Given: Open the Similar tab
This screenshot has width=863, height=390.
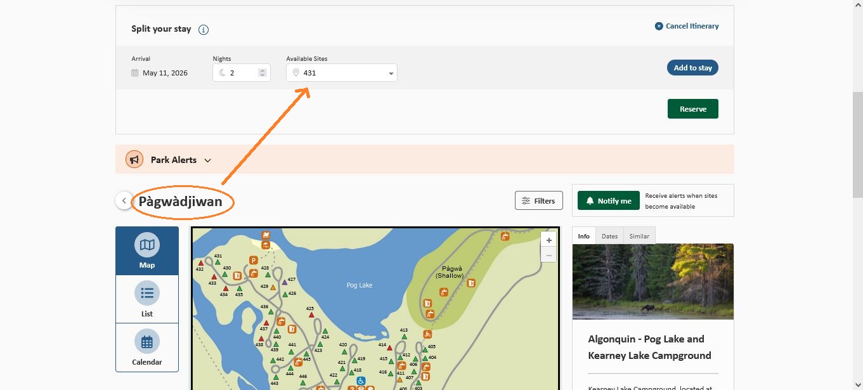Looking at the screenshot, I should coord(639,236).
